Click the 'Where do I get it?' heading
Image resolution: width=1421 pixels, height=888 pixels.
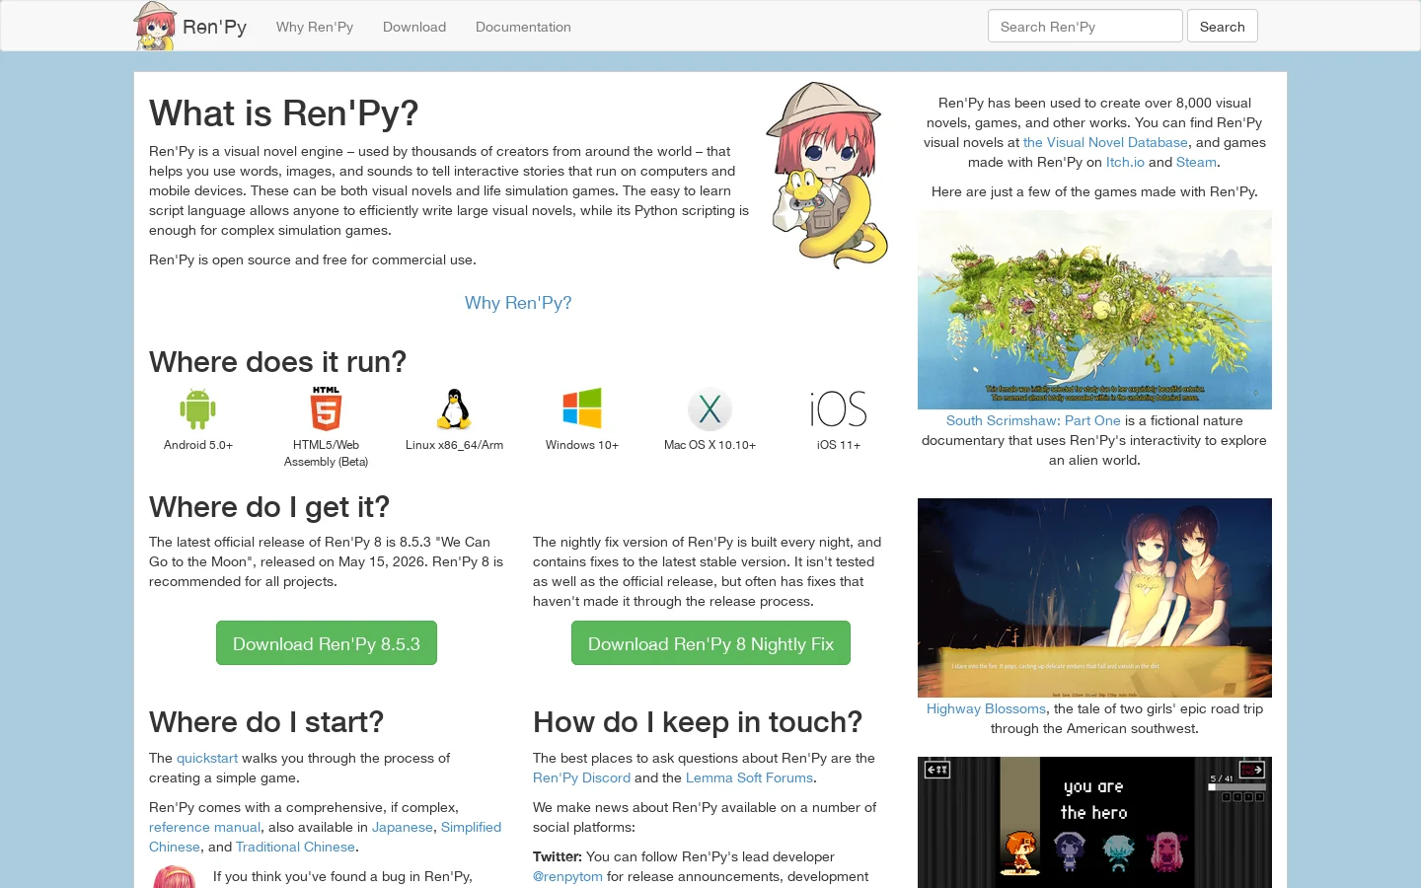pos(269,507)
